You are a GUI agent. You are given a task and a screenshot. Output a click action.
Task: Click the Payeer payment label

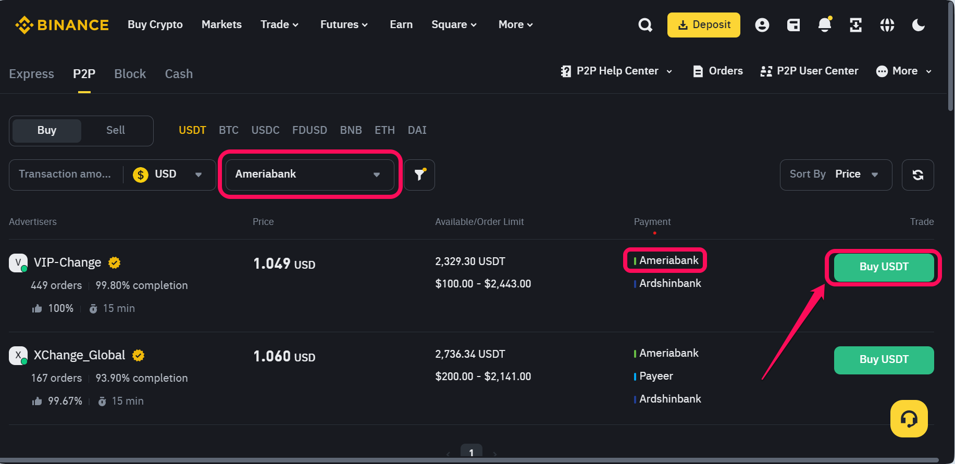point(656,377)
